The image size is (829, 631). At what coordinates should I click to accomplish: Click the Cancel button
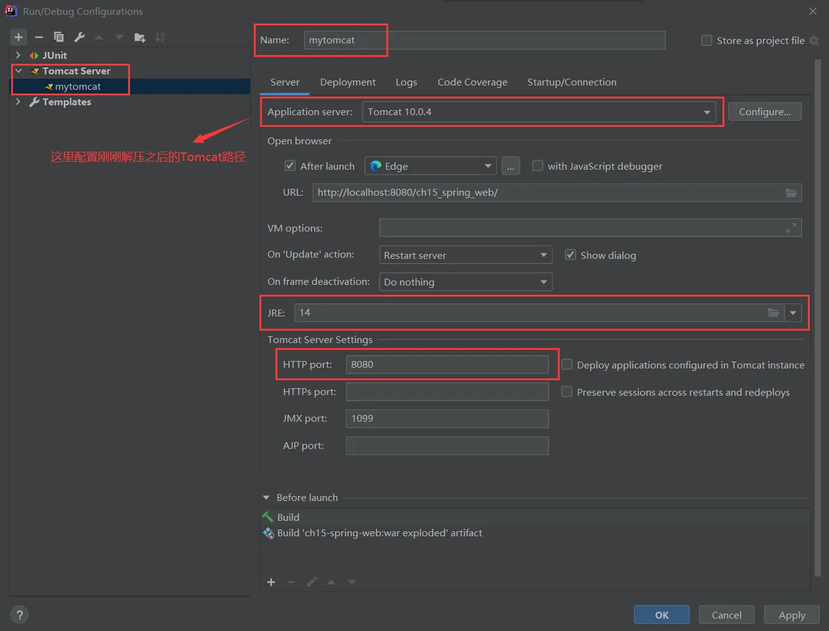pos(727,615)
